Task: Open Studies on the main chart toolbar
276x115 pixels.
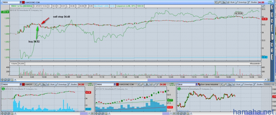Action: [x=253, y=2]
